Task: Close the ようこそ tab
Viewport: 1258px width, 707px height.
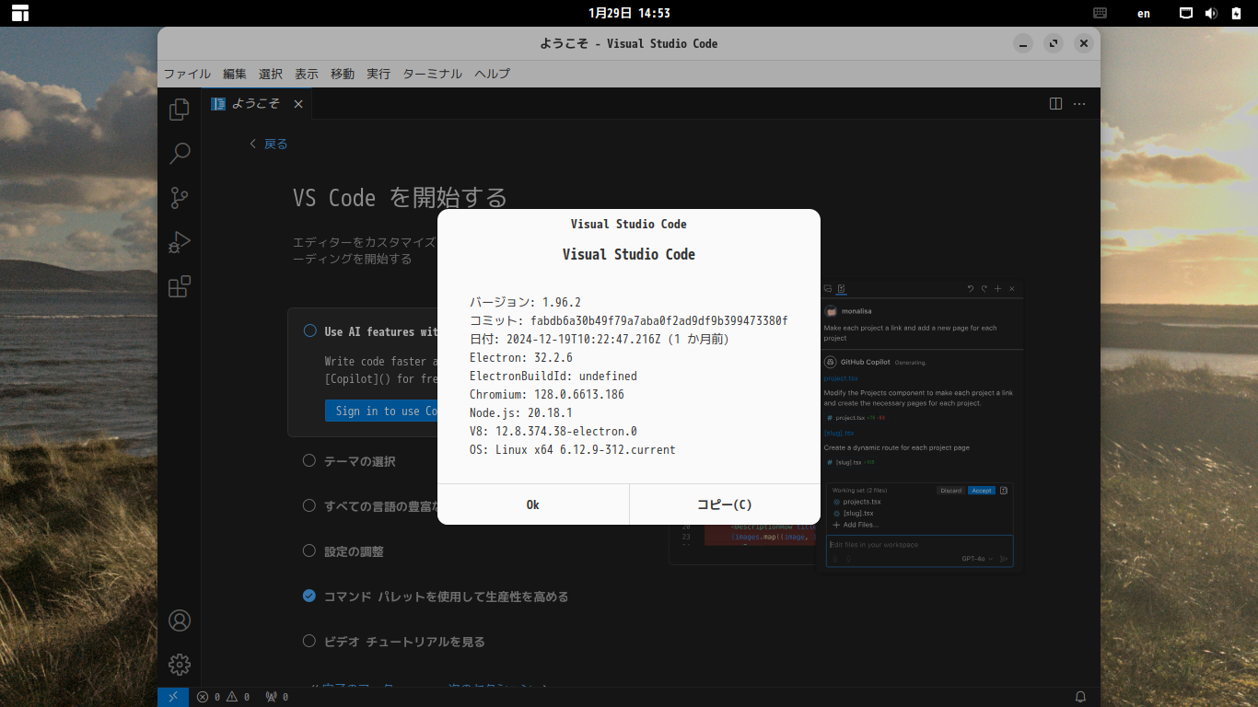Action: coord(298,104)
